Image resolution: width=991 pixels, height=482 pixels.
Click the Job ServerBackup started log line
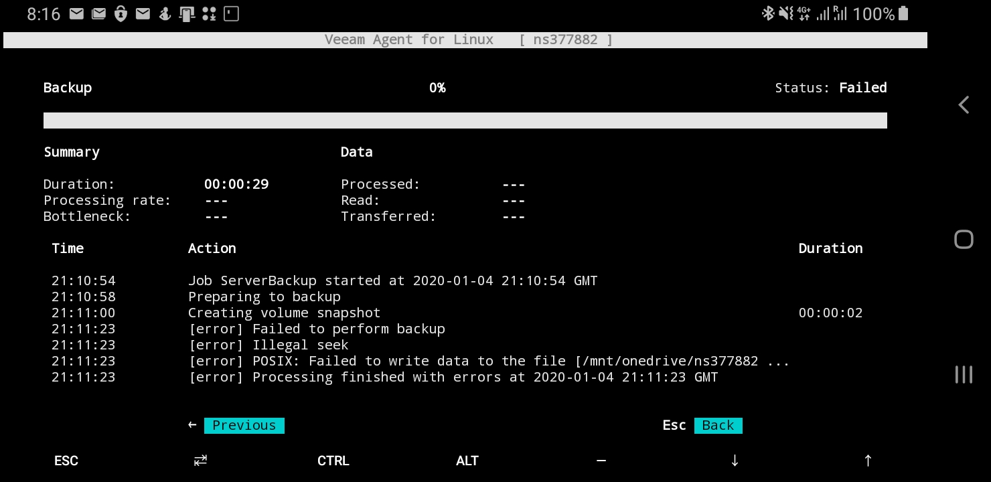(392, 280)
